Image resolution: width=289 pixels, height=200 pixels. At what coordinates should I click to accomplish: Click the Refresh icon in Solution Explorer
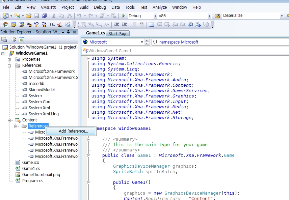coord(22,39)
